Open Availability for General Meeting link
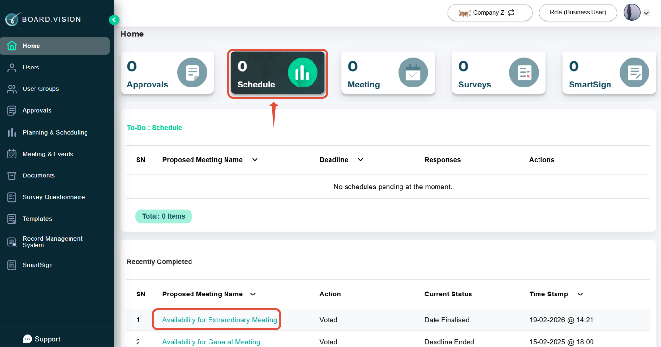 coord(211,342)
